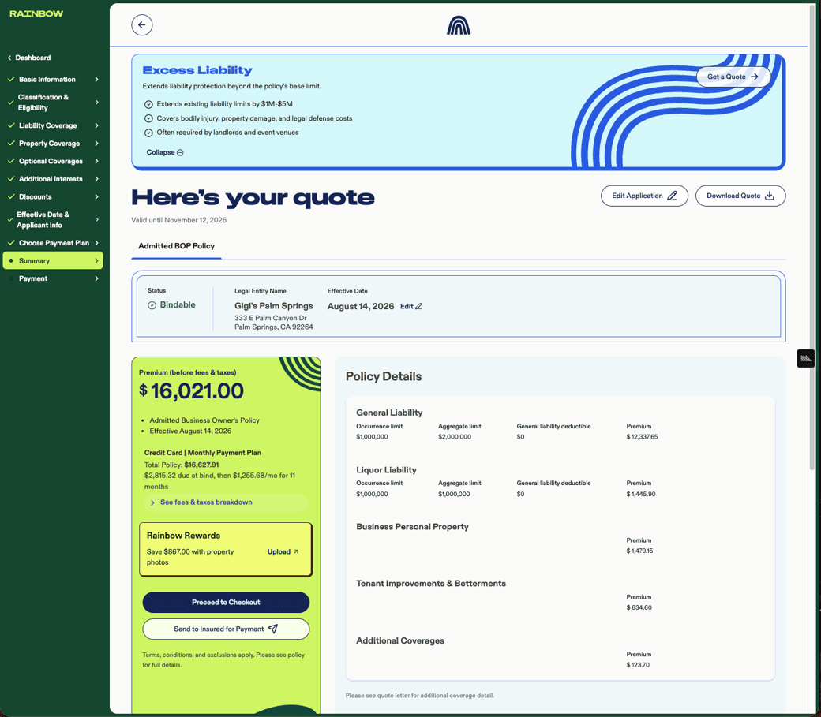Click the Rainbow Rewards heading
The image size is (821, 717).
click(183, 536)
